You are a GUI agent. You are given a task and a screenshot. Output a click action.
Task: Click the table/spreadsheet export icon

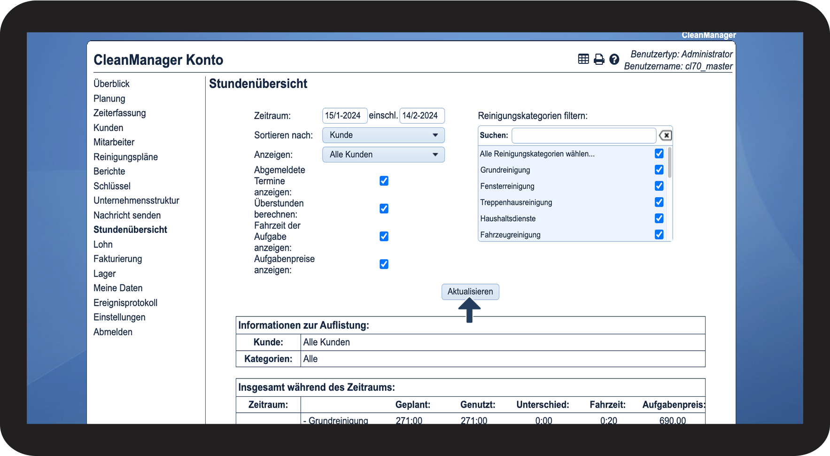tap(583, 59)
